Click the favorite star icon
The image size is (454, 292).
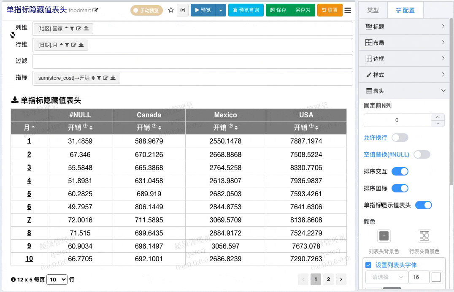[171, 10]
